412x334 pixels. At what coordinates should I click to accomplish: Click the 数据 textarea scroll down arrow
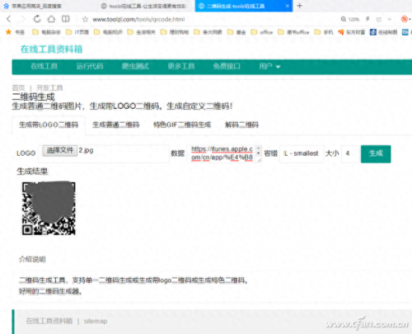[258, 153]
